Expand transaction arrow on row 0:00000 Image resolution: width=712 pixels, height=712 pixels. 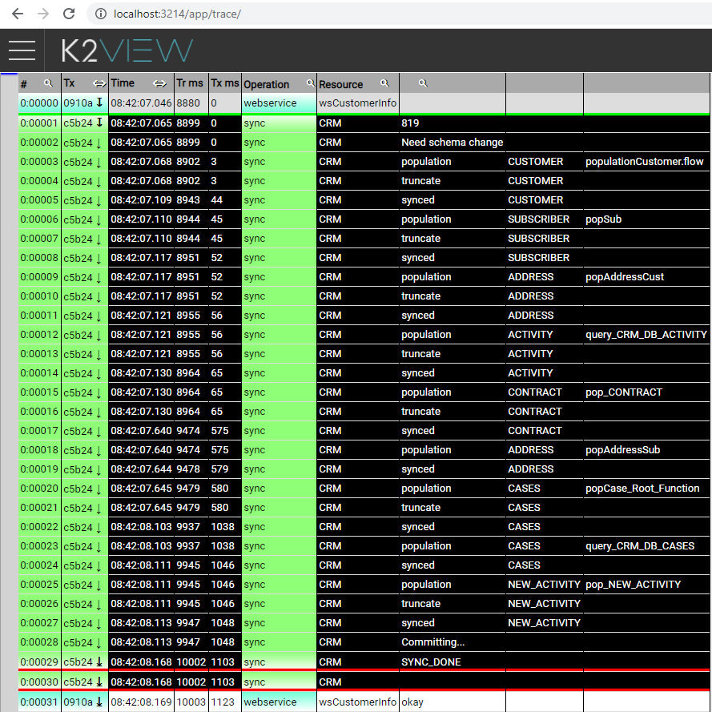(99, 103)
